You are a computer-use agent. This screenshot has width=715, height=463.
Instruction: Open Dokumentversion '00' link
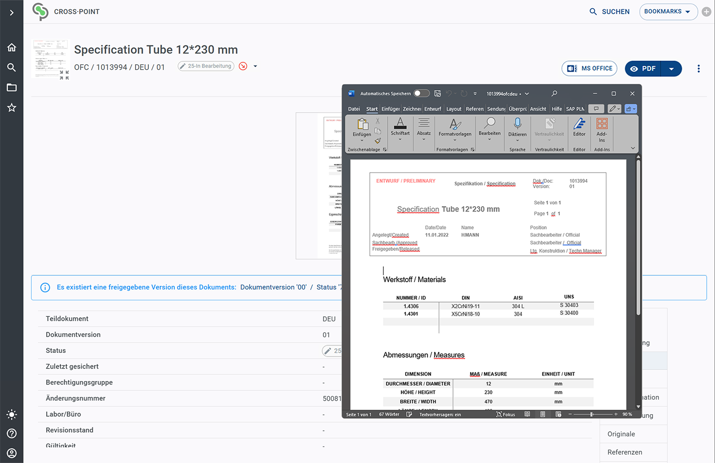[x=273, y=287]
